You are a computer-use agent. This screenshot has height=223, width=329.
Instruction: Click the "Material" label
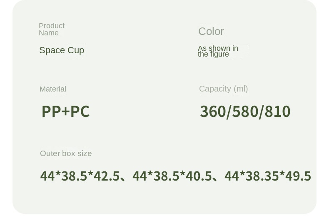tap(53, 89)
